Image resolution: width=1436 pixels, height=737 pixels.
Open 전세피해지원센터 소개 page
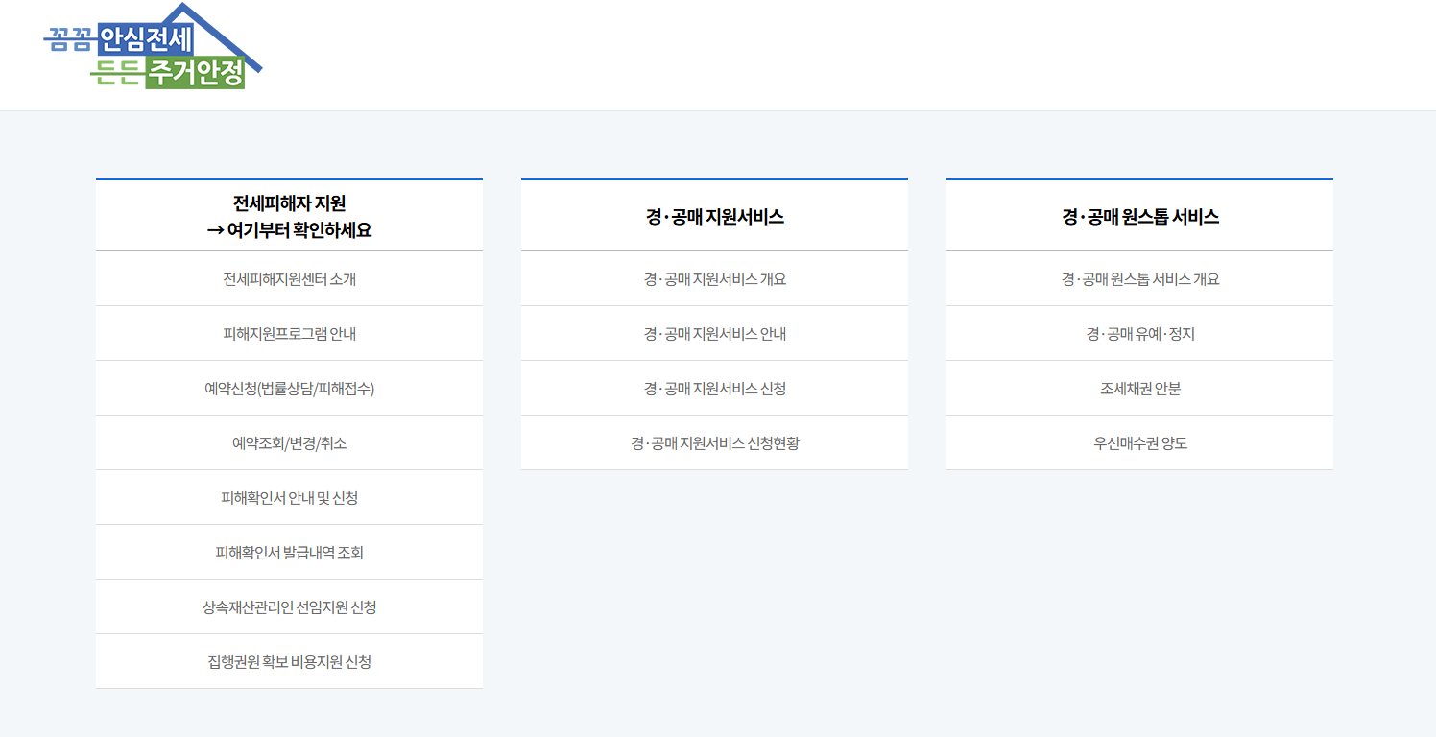[x=289, y=278]
